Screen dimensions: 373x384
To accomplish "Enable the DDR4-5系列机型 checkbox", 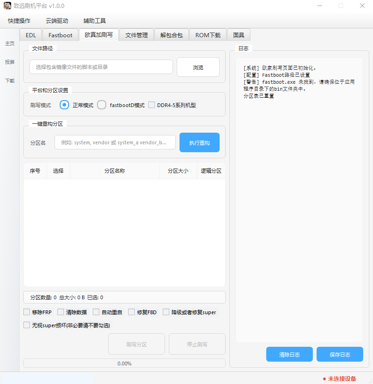I will click(152, 105).
